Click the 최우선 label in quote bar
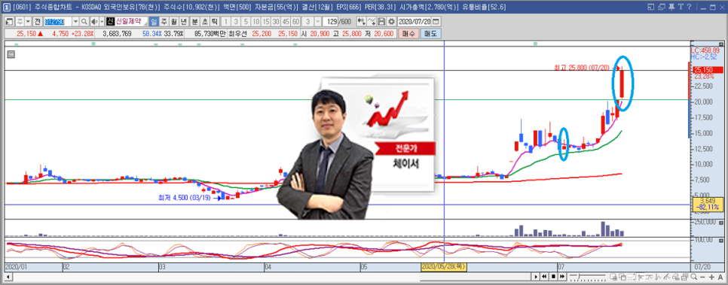The height and width of the screenshot is (285, 728). coord(237,33)
